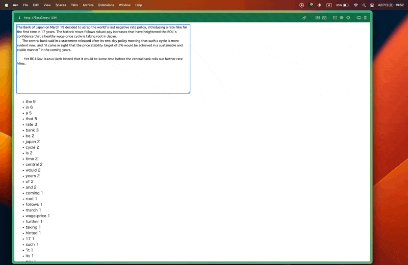Click the double-arrow developer icon in the toolbar
The height and width of the screenshot is (265, 408).
tap(359, 18)
